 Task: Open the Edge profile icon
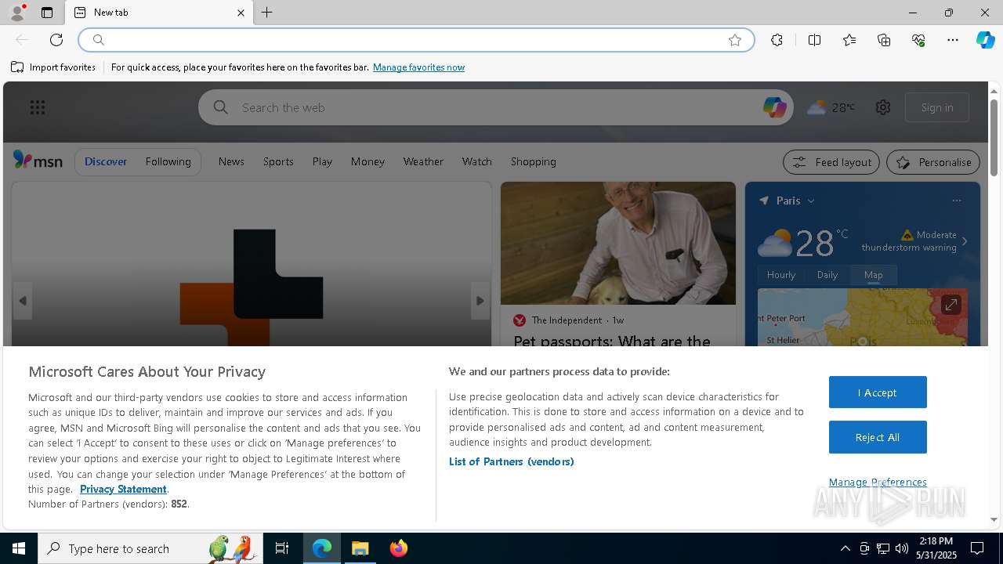16,13
